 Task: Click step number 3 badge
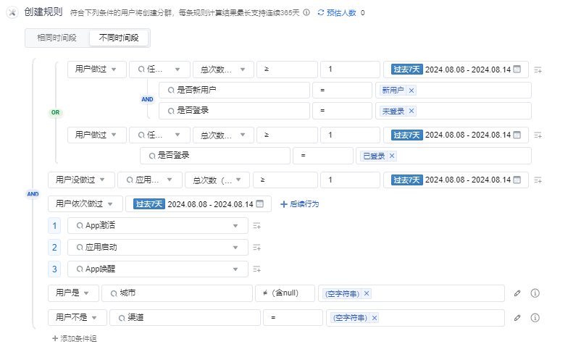tap(54, 269)
